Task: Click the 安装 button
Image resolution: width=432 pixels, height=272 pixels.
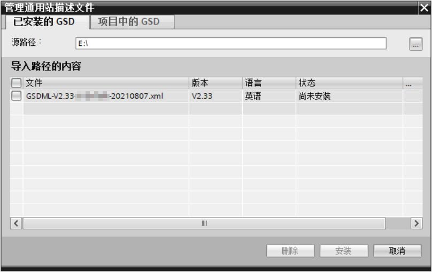Action: coord(344,251)
